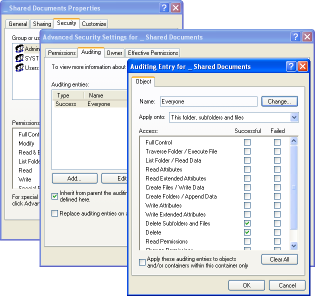
Task: Click the Write permission in Properties window
Action: pyautogui.click(x=25, y=179)
